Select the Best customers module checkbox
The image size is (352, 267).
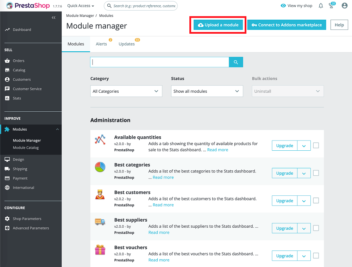pos(316,201)
